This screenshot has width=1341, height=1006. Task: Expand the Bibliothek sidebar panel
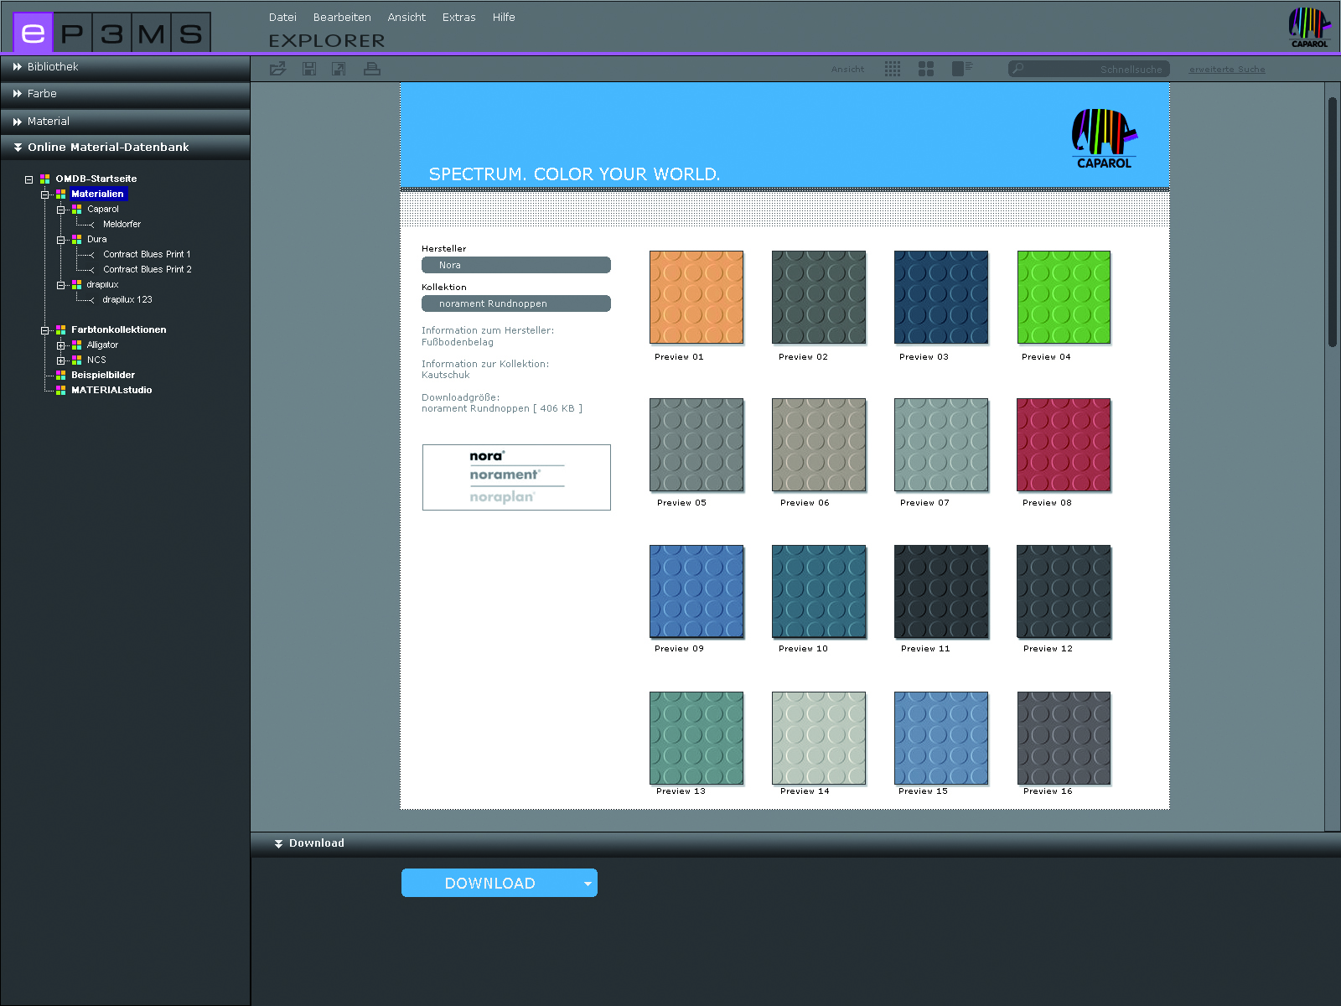pos(52,67)
